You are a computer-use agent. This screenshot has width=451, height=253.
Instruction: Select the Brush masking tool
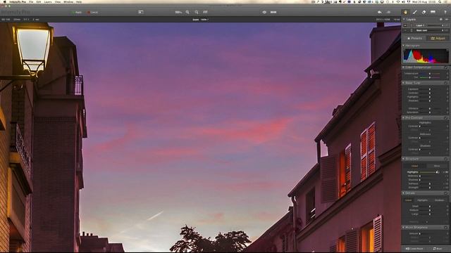[415, 12]
